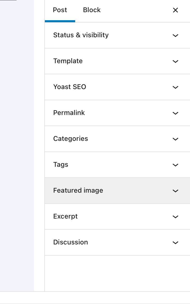Show the Categories section label

71,139
